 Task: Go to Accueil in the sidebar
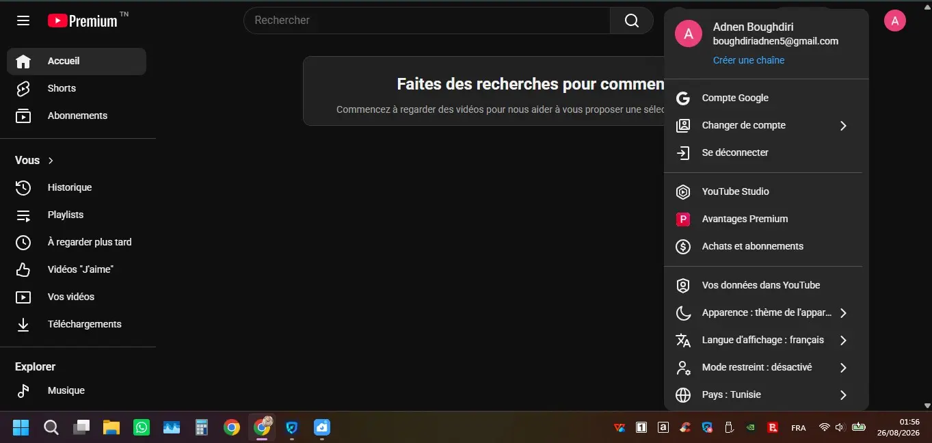[77, 61]
